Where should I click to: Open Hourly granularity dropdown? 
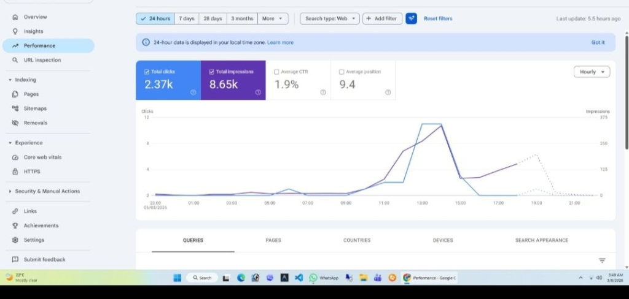(592, 72)
